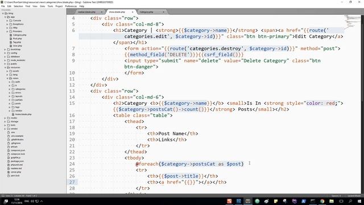
Task: Click the Spaces indentation setting in status bar
Action: 336,196
